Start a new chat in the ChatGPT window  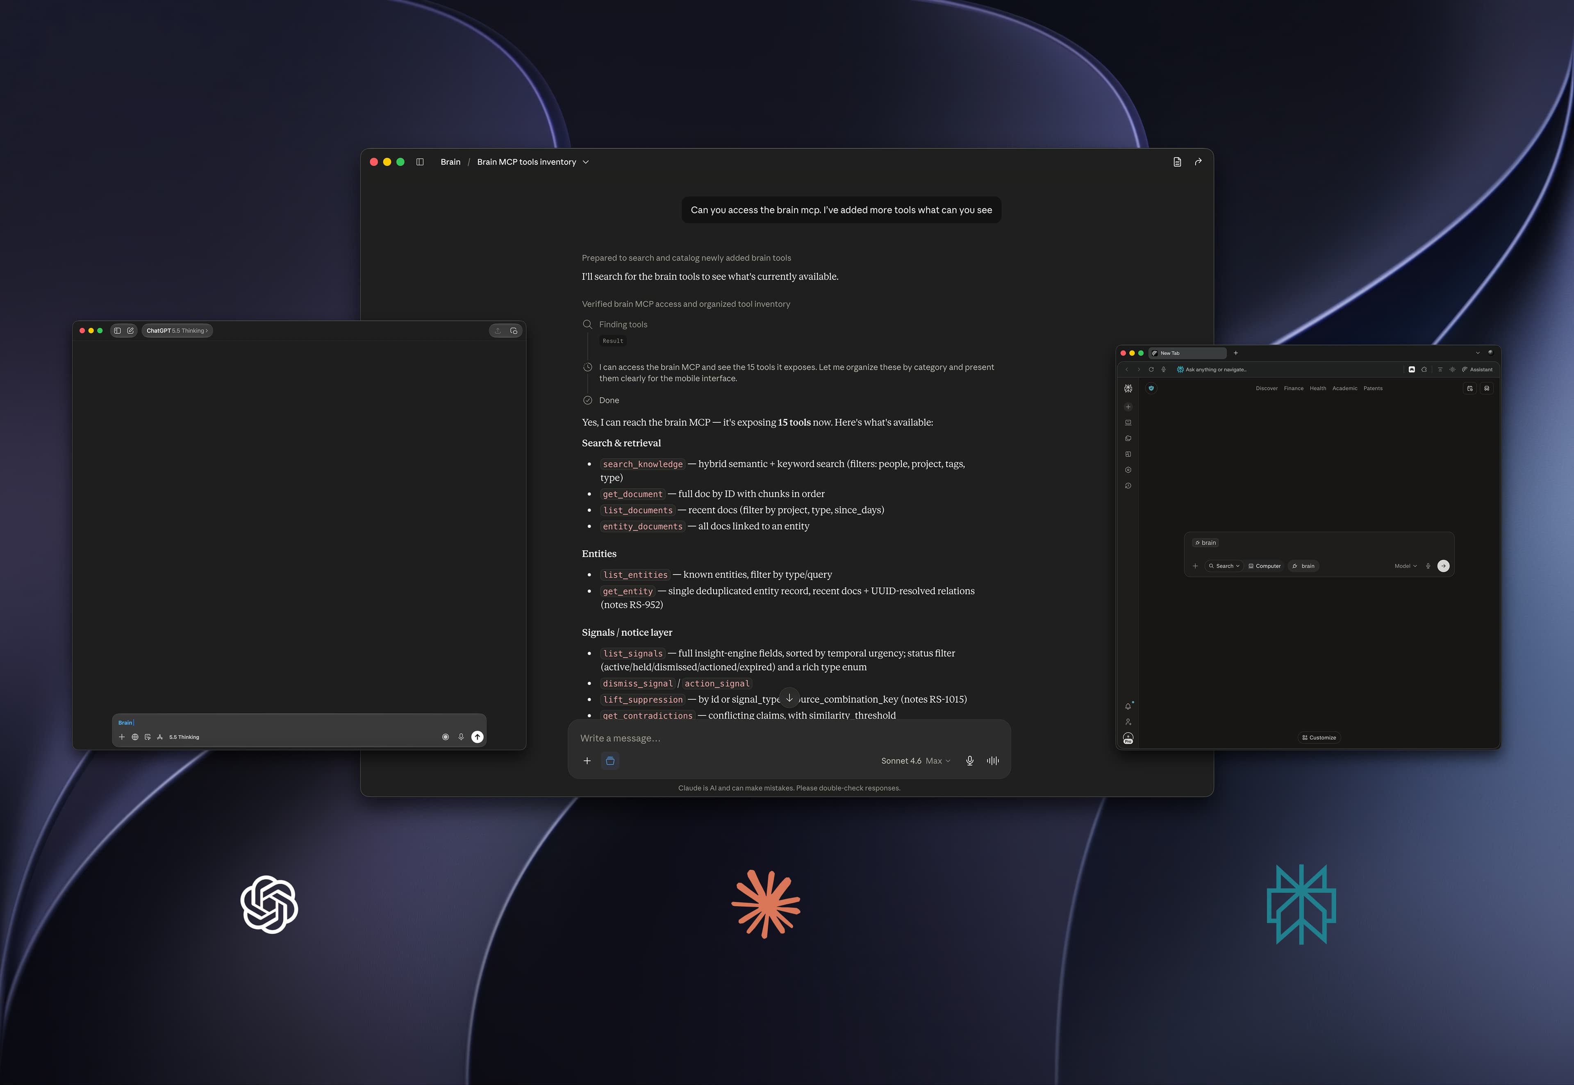tap(130, 330)
